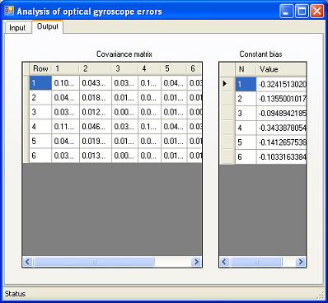Select covariance Row cell '1'

click(40, 83)
